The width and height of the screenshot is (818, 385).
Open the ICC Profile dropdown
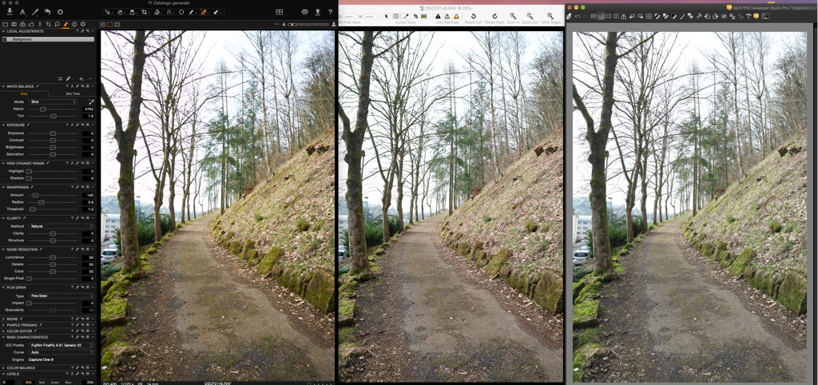[62, 344]
